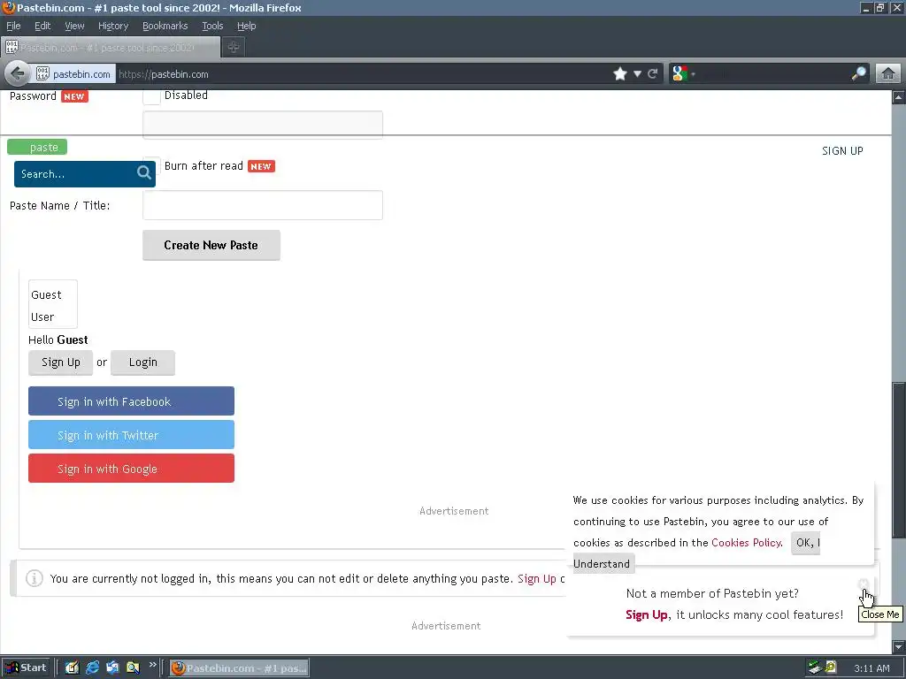The image size is (906, 679).
Task: Click the second system tray icon
Action: [x=831, y=668]
